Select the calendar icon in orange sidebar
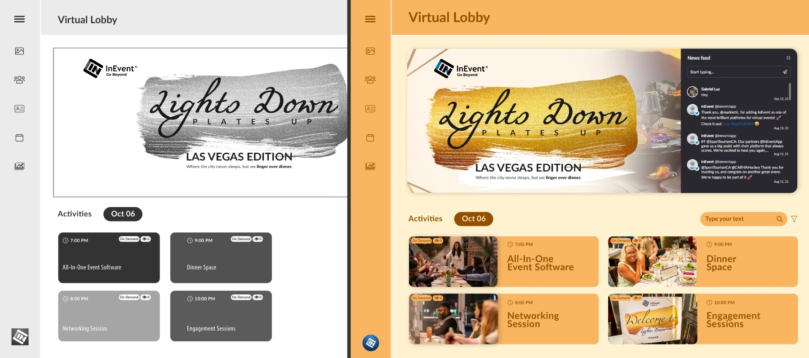The height and width of the screenshot is (358, 809). click(370, 138)
